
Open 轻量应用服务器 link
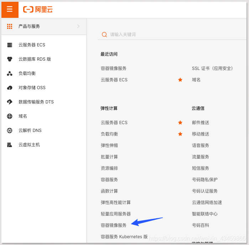(x=116, y=214)
